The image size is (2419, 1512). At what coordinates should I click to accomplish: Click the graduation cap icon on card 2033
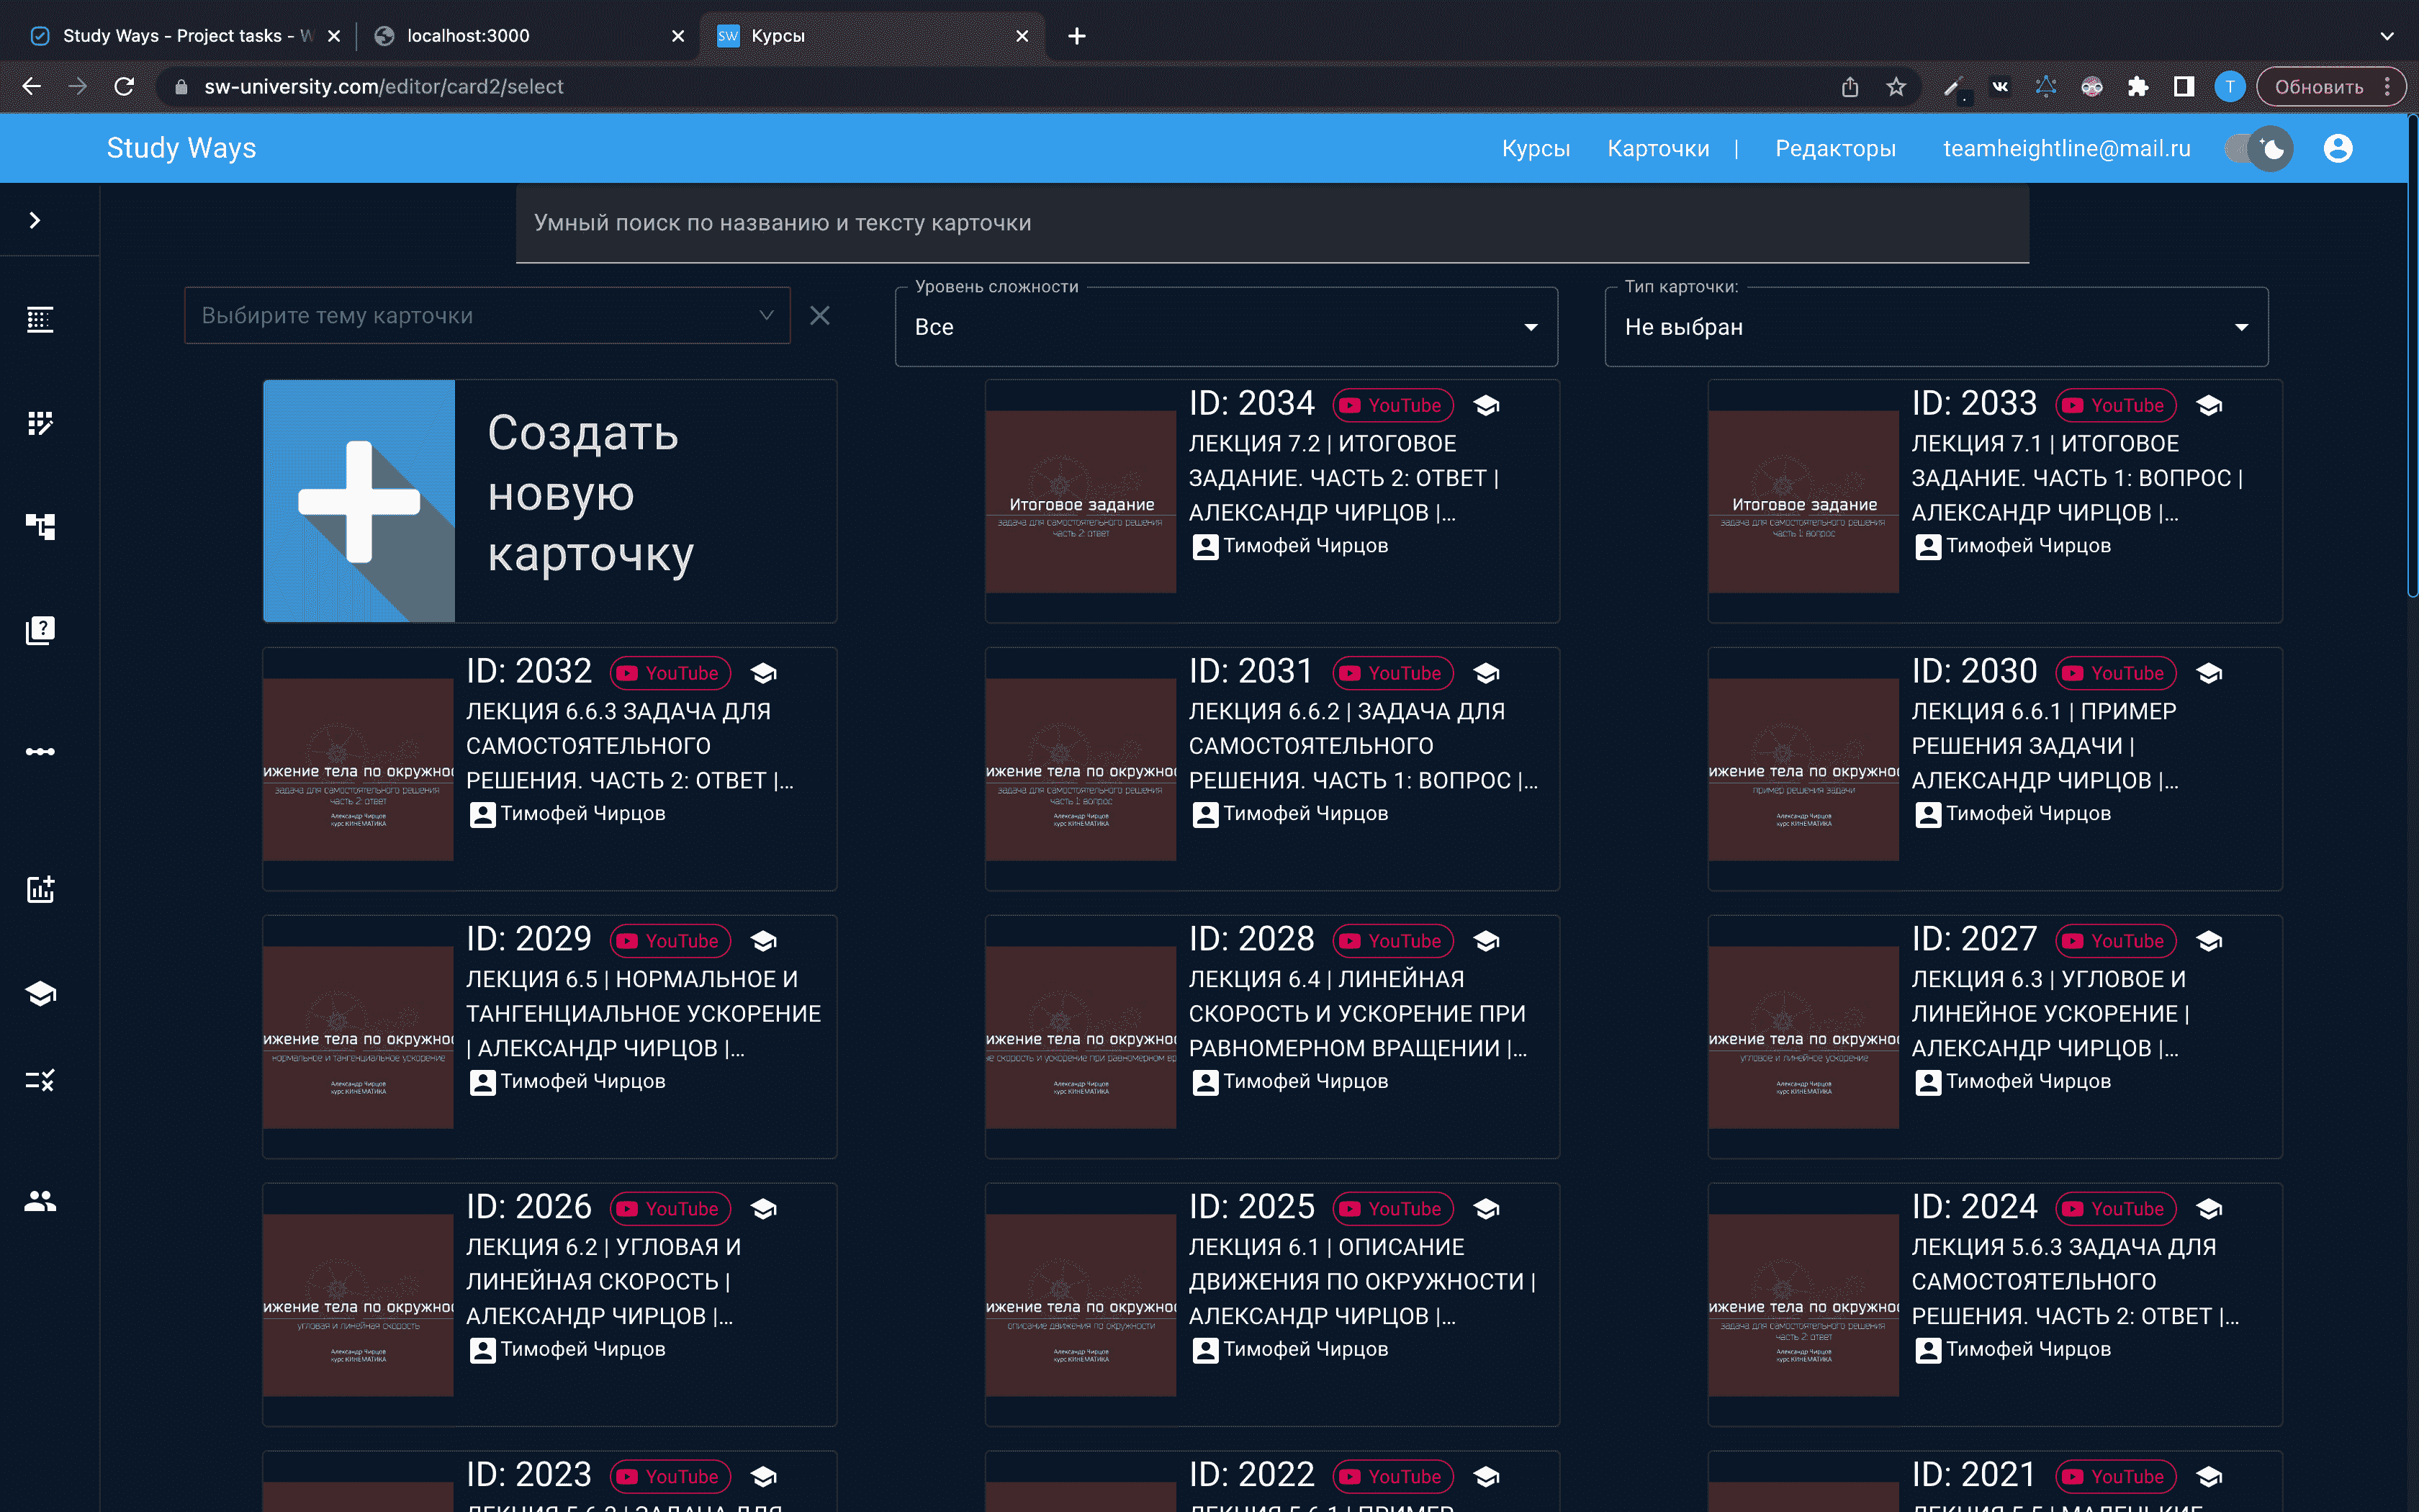tap(2209, 405)
